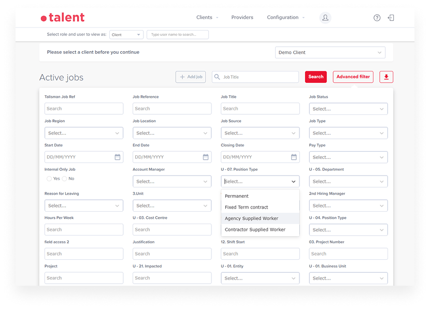Open the Closing Date calendar icon
Image resolution: width=430 pixels, height=309 pixels.
294,157
